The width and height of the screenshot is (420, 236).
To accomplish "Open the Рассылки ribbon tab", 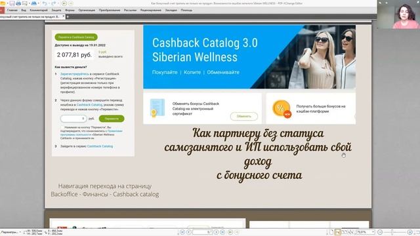I will (x=130, y=10).
